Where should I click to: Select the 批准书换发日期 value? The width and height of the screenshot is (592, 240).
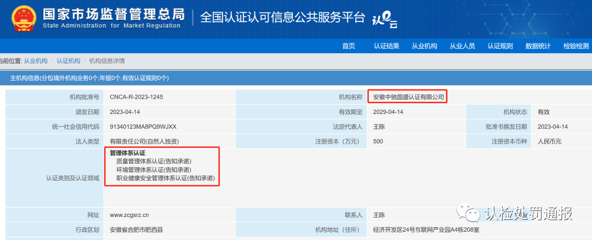(553, 127)
